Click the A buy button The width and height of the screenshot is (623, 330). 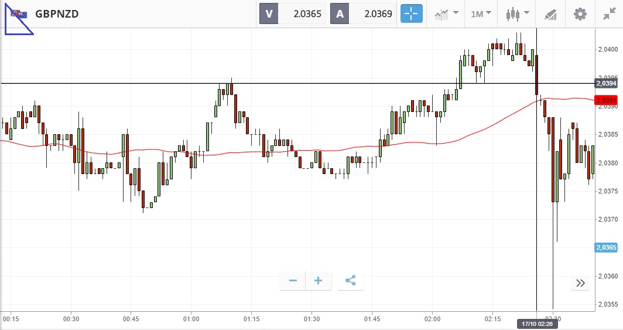click(340, 13)
